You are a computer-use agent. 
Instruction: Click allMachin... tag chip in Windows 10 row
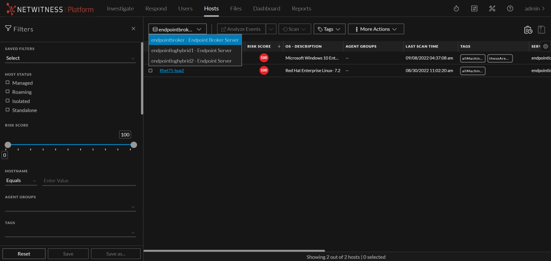pyautogui.click(x=473, y=58)
